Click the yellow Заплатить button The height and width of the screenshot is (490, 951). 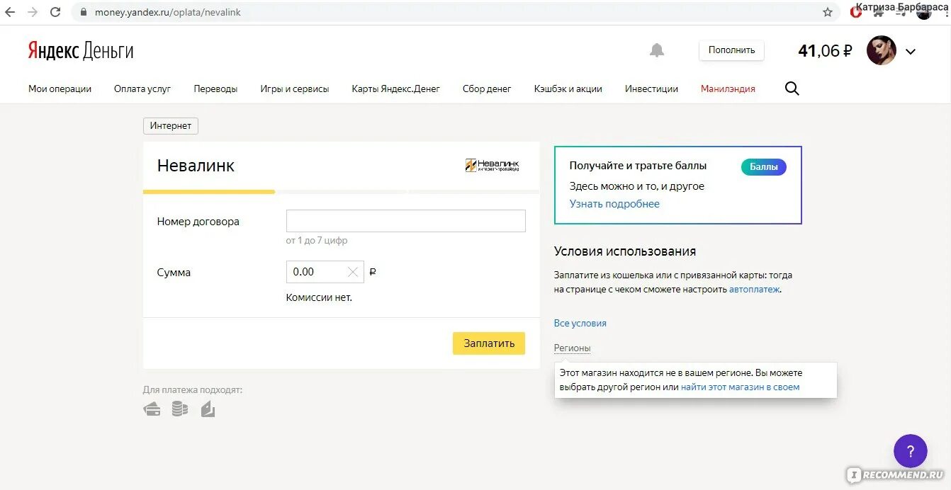click(x=489, y=343)
